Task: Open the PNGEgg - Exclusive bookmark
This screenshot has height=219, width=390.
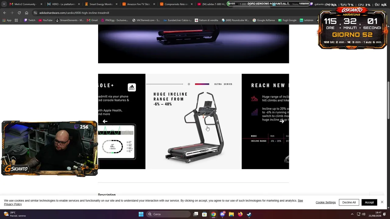Action: tap(115, 20)
